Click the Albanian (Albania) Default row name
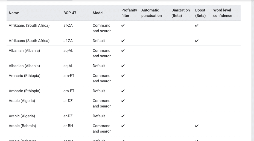Viewport: 254px width, 141px height. 24,66
